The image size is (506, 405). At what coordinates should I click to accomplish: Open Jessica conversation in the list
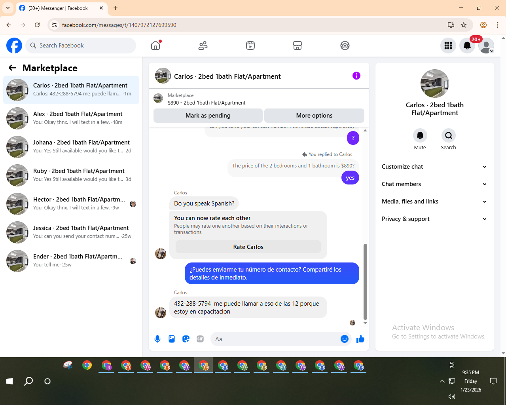click(71, 232)
